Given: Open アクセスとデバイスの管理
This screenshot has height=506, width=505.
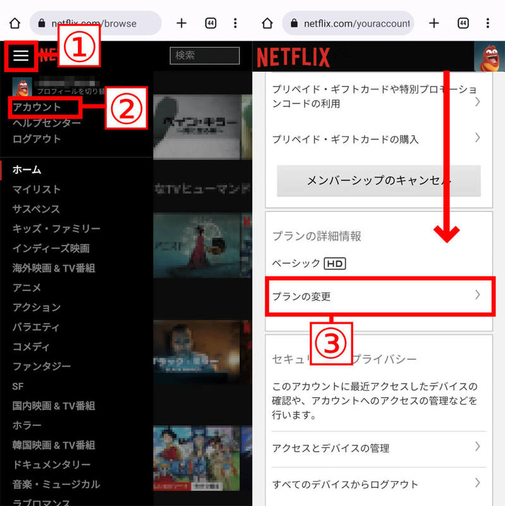Looking at the screenshot, I should 379,448.
